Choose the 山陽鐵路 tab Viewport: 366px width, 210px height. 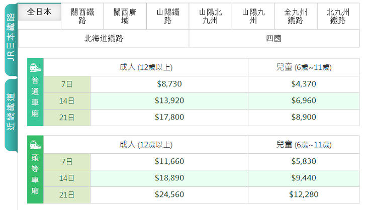167,16
